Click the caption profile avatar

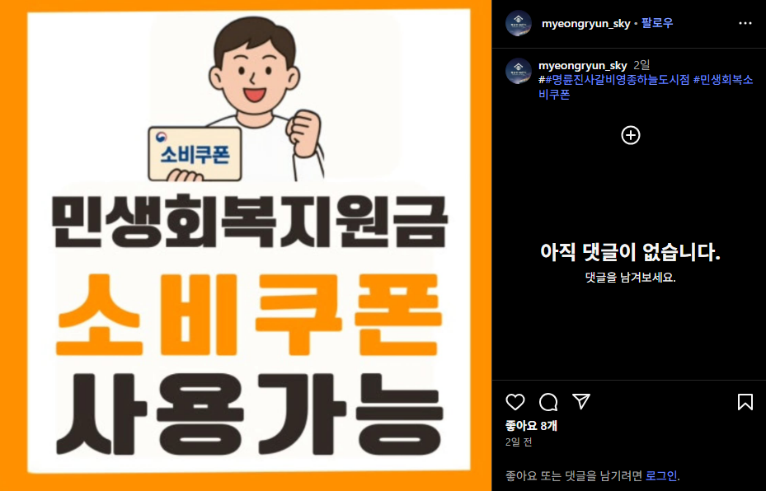pos(519,71)
